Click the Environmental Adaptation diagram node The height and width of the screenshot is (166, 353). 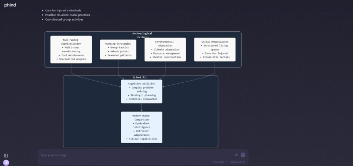(x=165, y=50)
